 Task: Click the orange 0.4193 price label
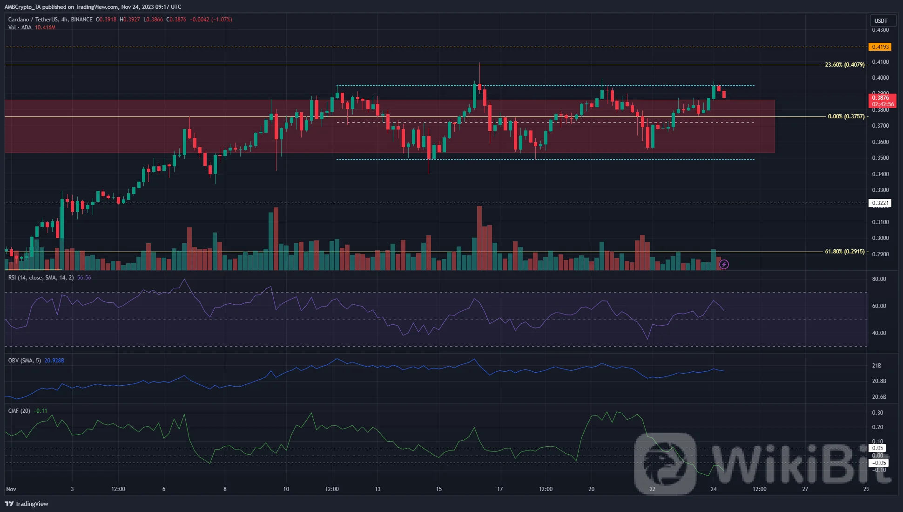[x=880, y=47]
